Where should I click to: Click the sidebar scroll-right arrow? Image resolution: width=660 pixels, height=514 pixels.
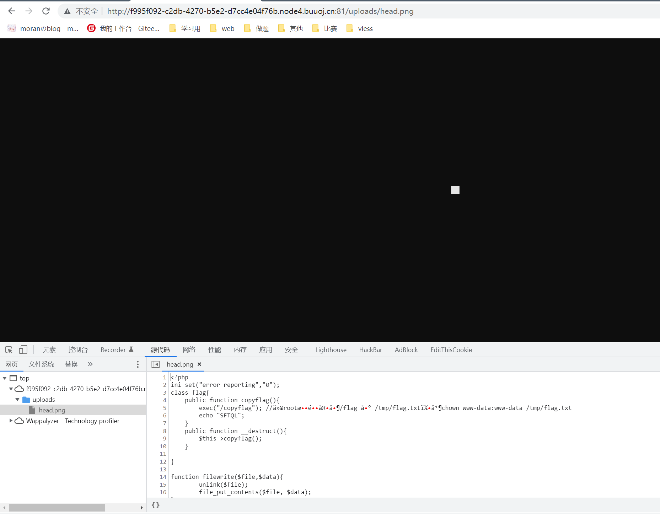click(x=141, y=508)
